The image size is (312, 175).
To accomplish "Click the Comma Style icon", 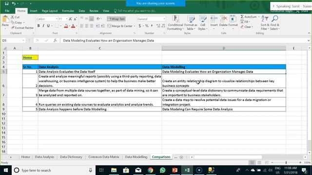I will (x=152, y=26).
